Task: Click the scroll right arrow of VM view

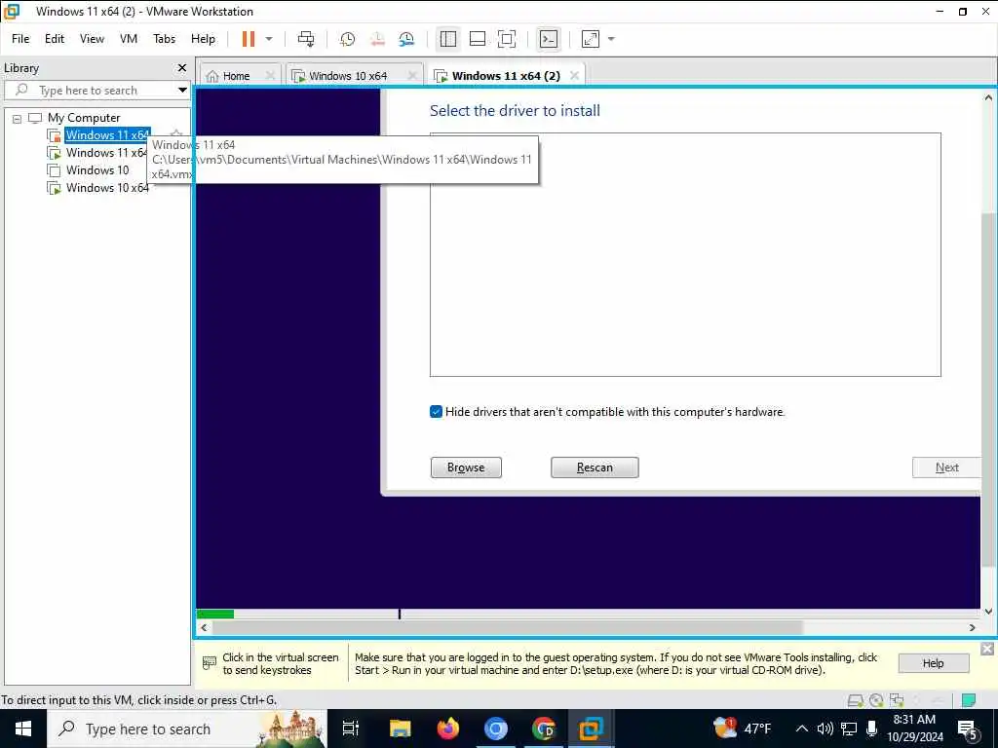Action: tap(972, 628)
